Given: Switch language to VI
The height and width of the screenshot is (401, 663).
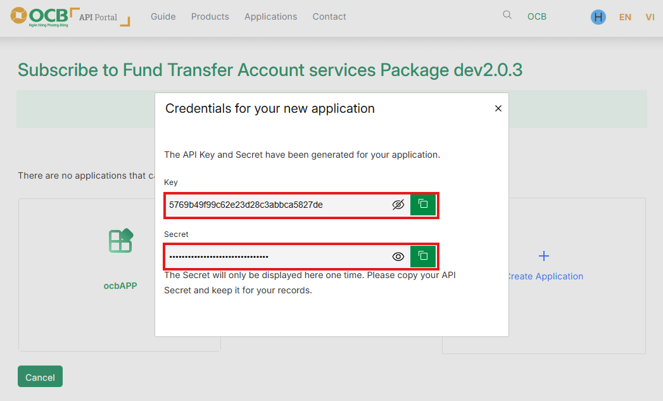Looking at the screenshot, I should 650,17.
